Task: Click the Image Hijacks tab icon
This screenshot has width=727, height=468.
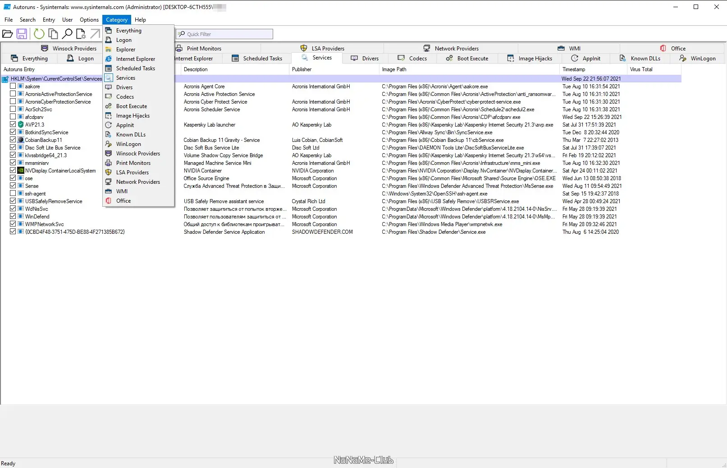Action: [x=511, y=58]
